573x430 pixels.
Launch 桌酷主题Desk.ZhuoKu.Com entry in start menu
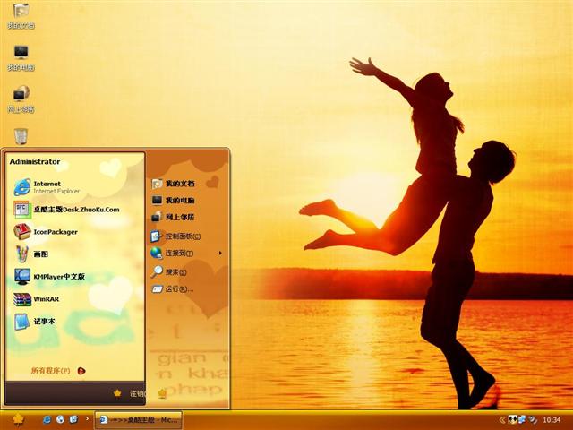point(66,210)
